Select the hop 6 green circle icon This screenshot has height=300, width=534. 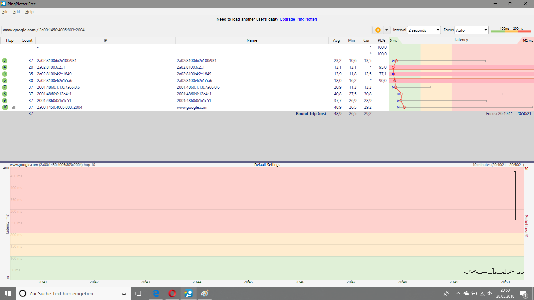(x=5, y=81)
